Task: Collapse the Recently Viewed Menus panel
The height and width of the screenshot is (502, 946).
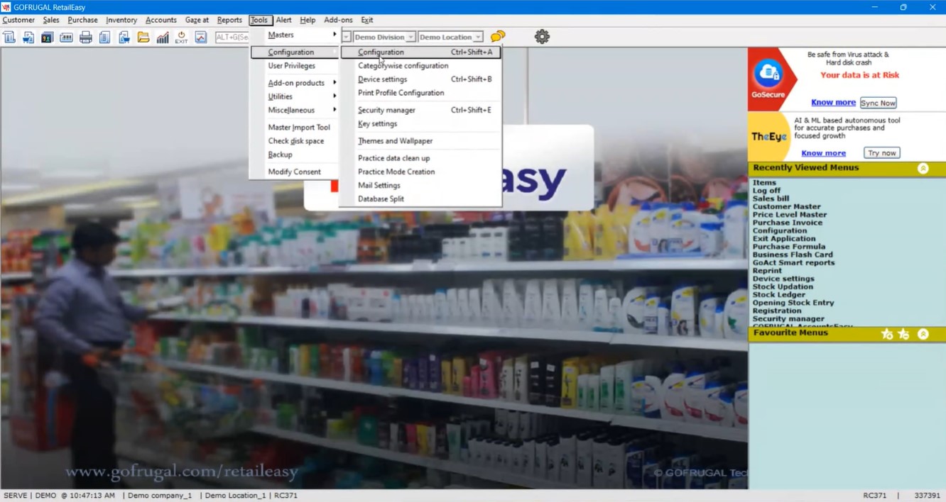Action: pos(923,169)
